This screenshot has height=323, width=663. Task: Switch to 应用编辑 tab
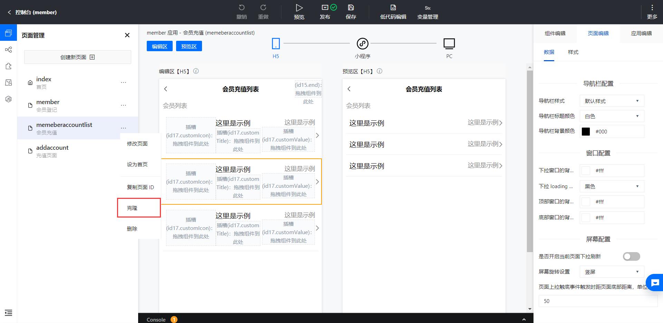tap(641, 33)
